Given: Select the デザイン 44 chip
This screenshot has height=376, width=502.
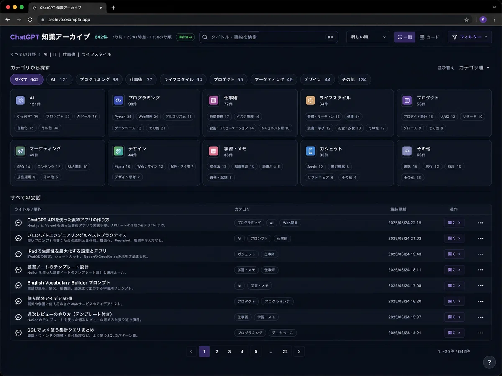Looking at the screenshot, I should (318, 79).
